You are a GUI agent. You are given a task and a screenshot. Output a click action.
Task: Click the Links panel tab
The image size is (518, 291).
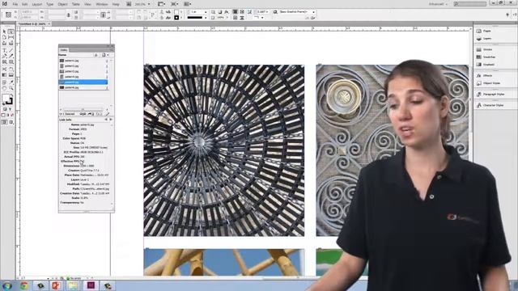click(x=64, y=50)
